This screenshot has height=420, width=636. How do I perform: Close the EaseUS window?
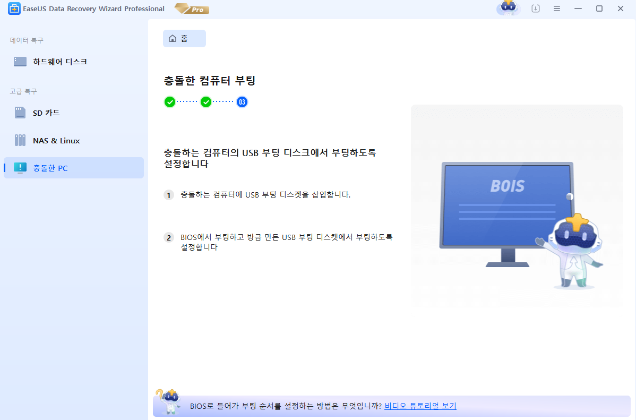point(620,8)
